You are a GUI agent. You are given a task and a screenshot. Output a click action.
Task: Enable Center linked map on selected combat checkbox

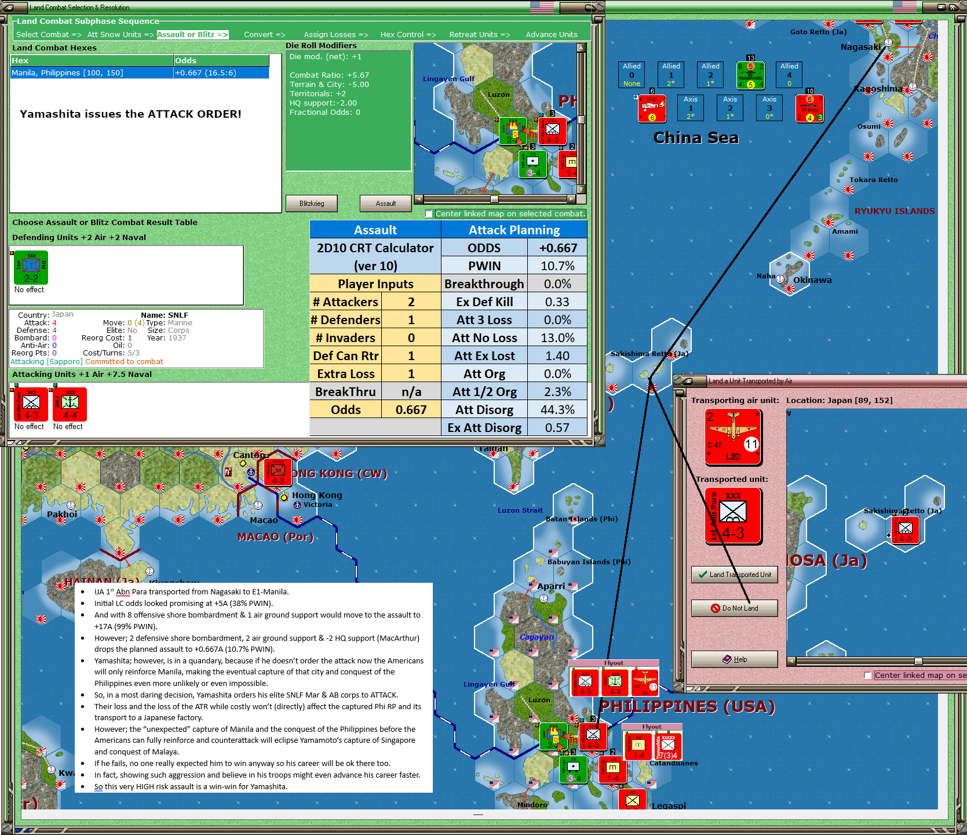pos(429,214)
